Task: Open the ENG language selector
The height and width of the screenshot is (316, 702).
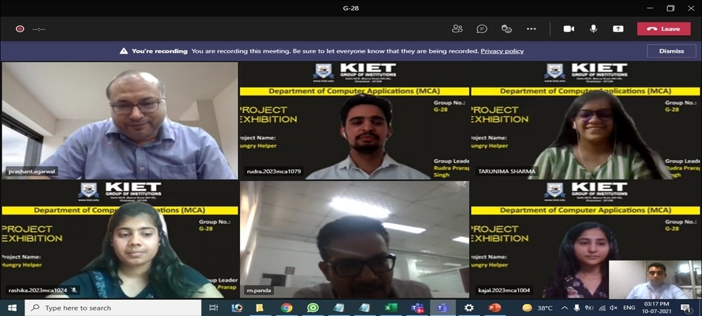Action: coord(630,308)
